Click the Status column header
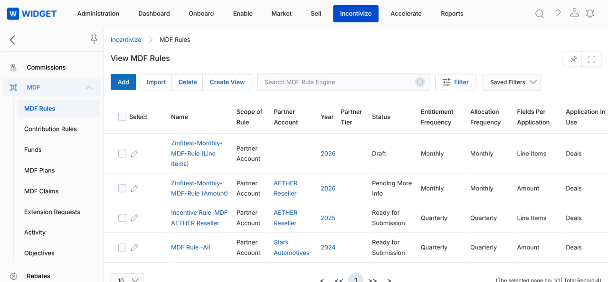 pos(381,117)
